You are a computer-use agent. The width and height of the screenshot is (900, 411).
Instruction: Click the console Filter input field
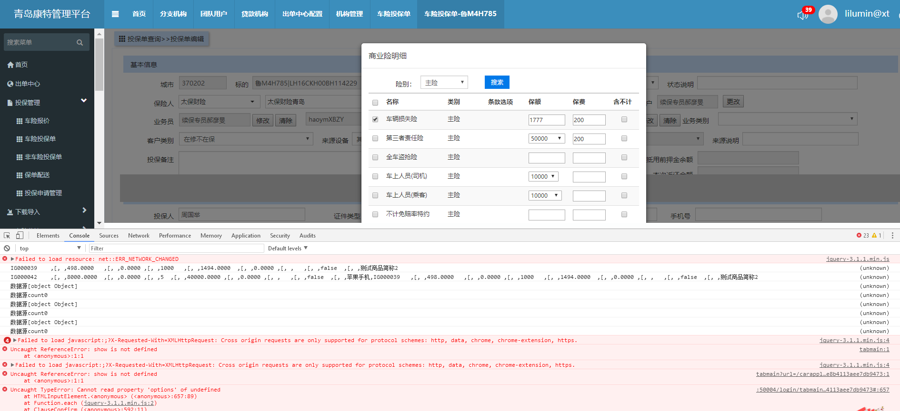176,249
